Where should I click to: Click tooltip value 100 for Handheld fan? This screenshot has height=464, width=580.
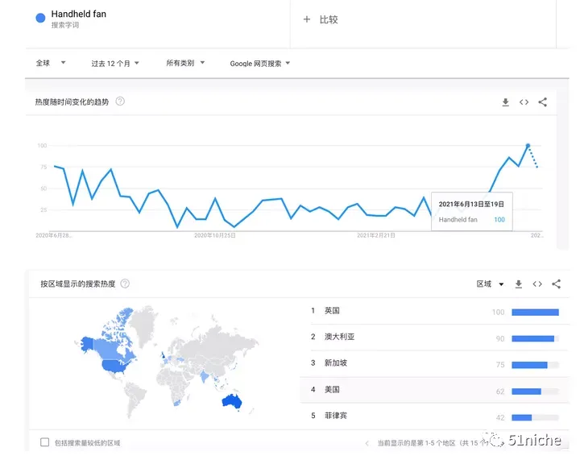[499, 219]
